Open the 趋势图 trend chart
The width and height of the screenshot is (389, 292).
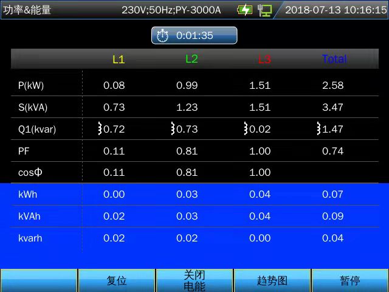(x=272, y=280)
